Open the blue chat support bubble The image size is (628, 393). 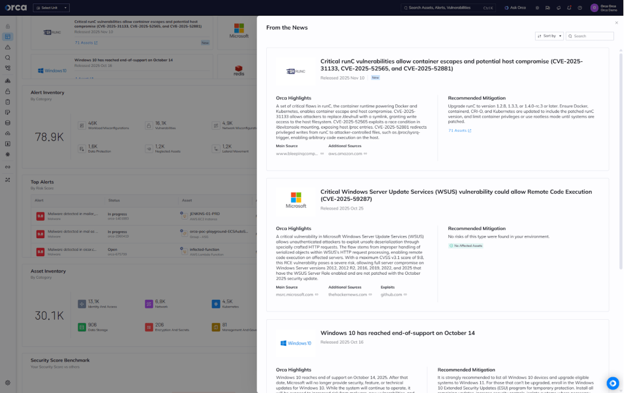(612, 383)
